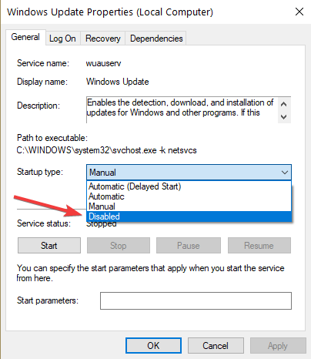Viewport: 311px width, 359px height.
Task: Click the greyed-out Stop button
Action: [119, 246]
